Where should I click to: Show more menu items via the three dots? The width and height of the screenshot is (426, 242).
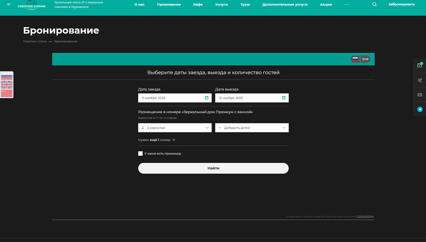click(x=347, y=4)
